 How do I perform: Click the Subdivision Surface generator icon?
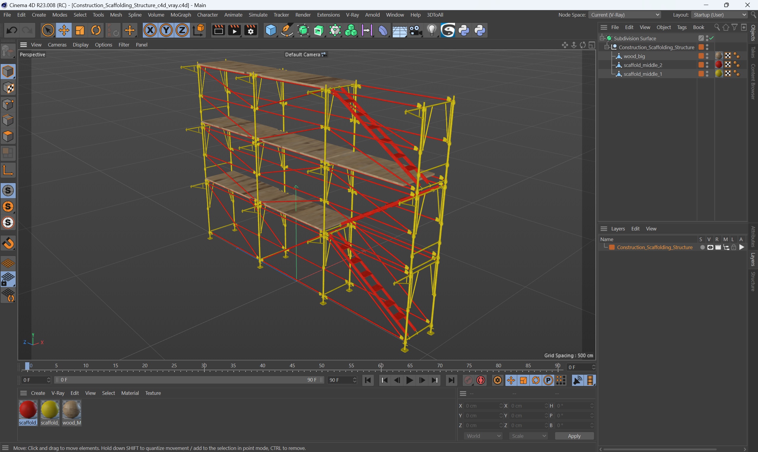coord(303,31)
